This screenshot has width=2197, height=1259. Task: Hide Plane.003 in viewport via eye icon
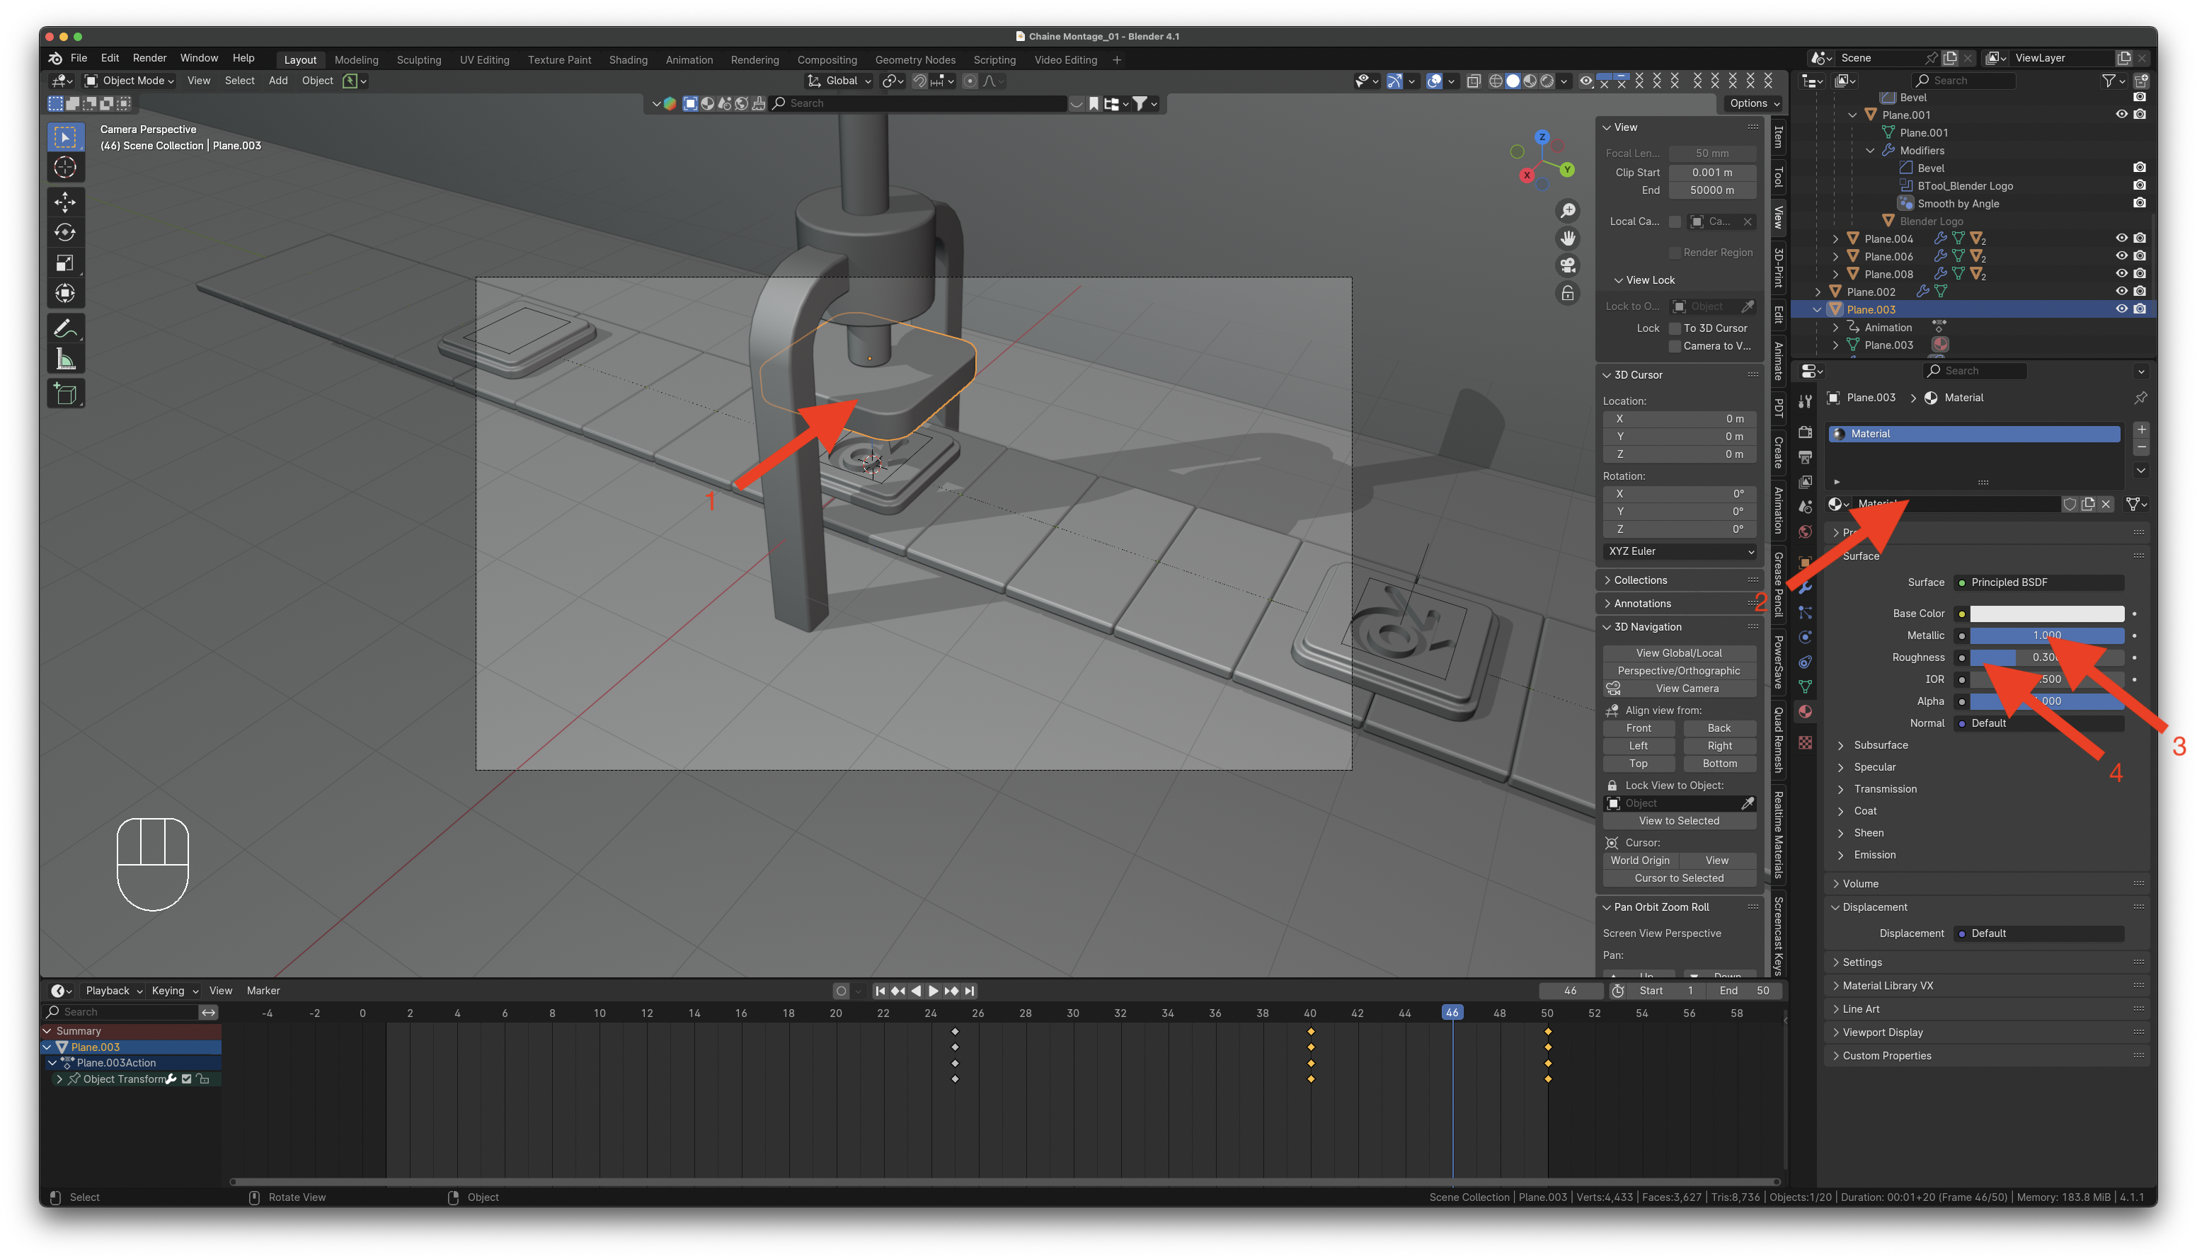tap(2121, 309)
